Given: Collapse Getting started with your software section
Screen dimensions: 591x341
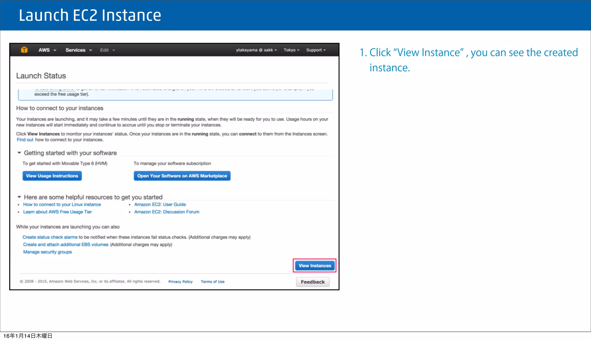Looking at the screenshot, I should (19, 153).
